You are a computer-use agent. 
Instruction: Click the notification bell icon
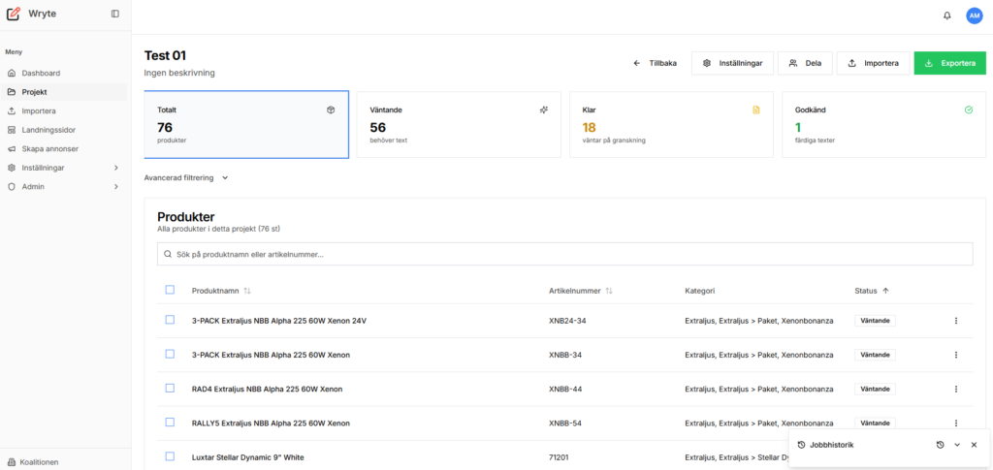point(946,16)
